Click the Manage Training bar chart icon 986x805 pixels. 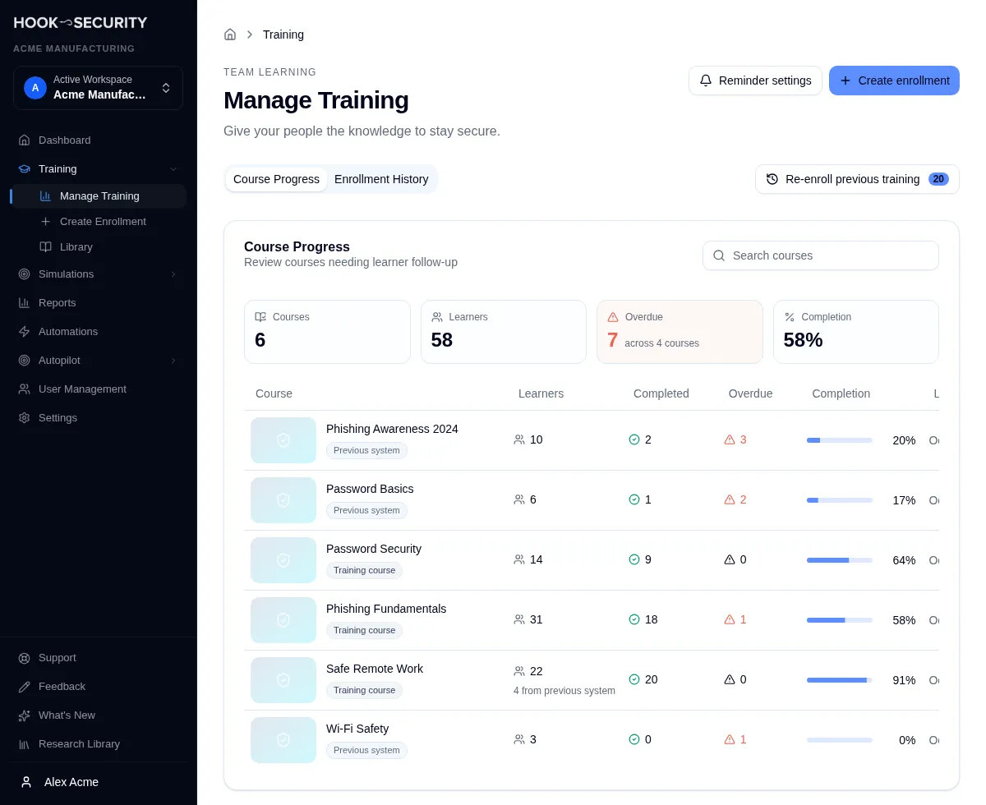click(46, 196)
